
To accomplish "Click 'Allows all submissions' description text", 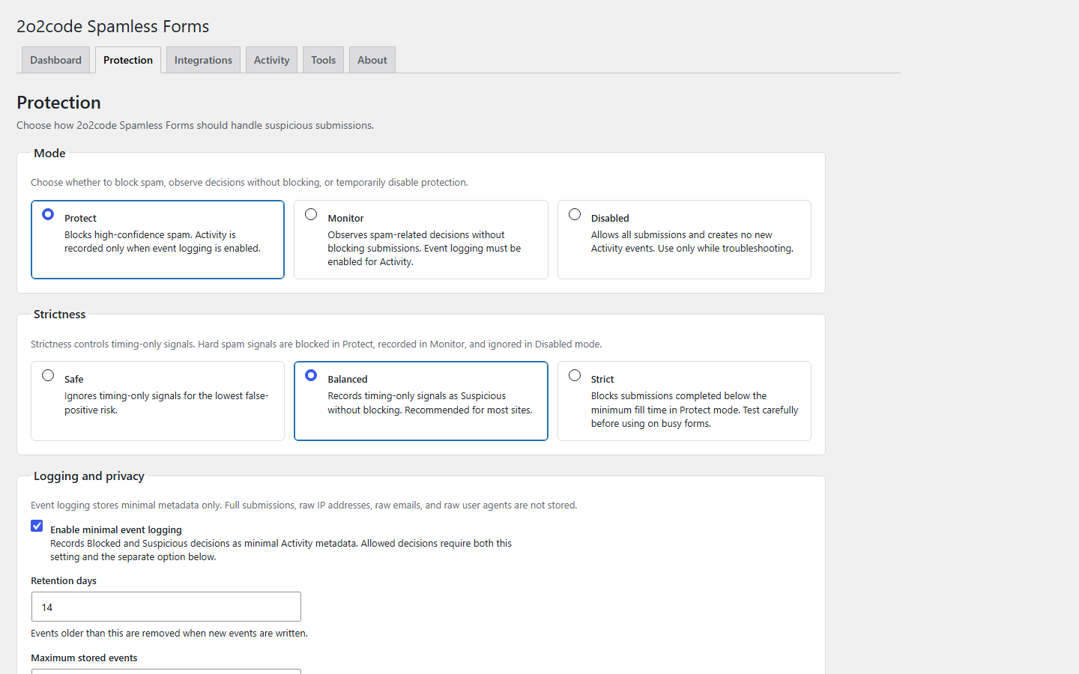I will point(692,242).
